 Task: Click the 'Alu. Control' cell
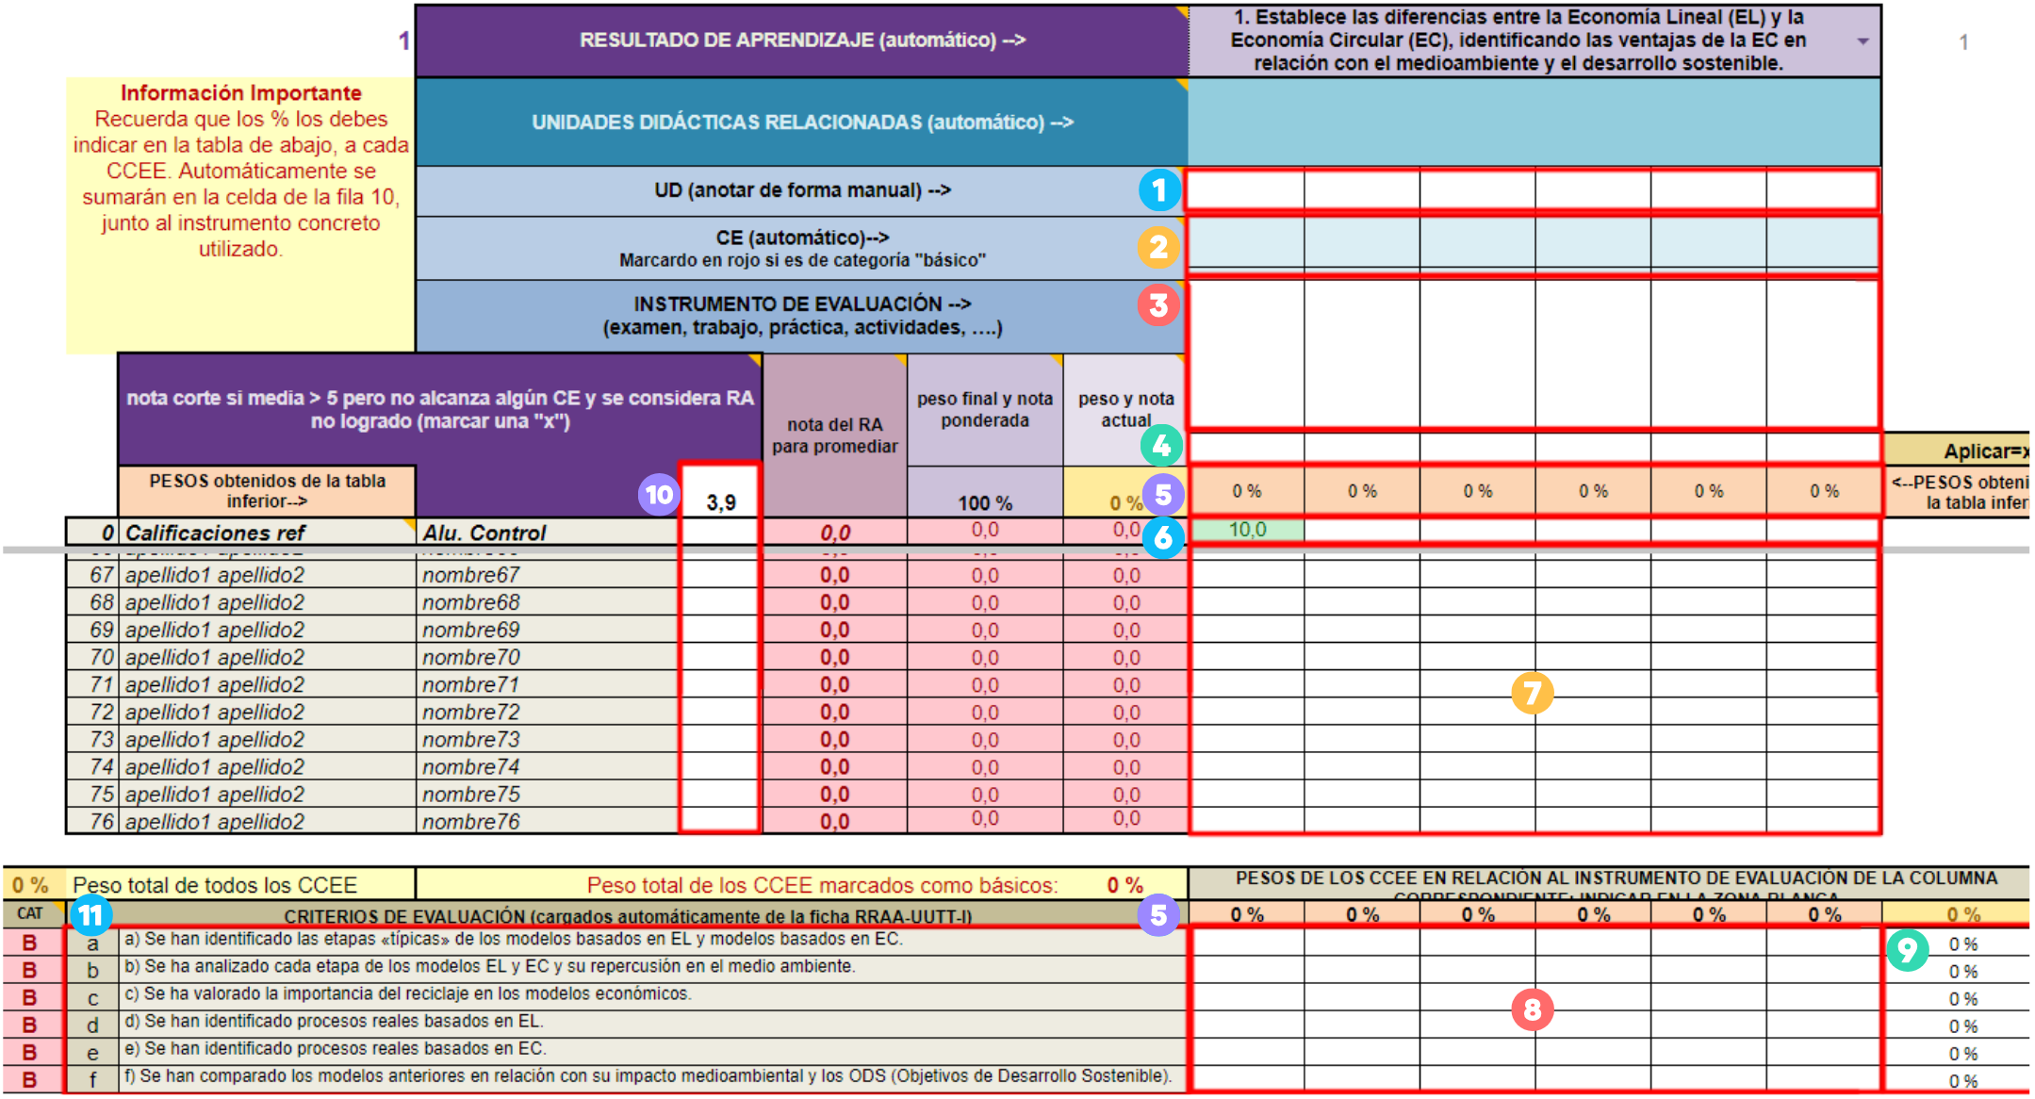point(549,533)
